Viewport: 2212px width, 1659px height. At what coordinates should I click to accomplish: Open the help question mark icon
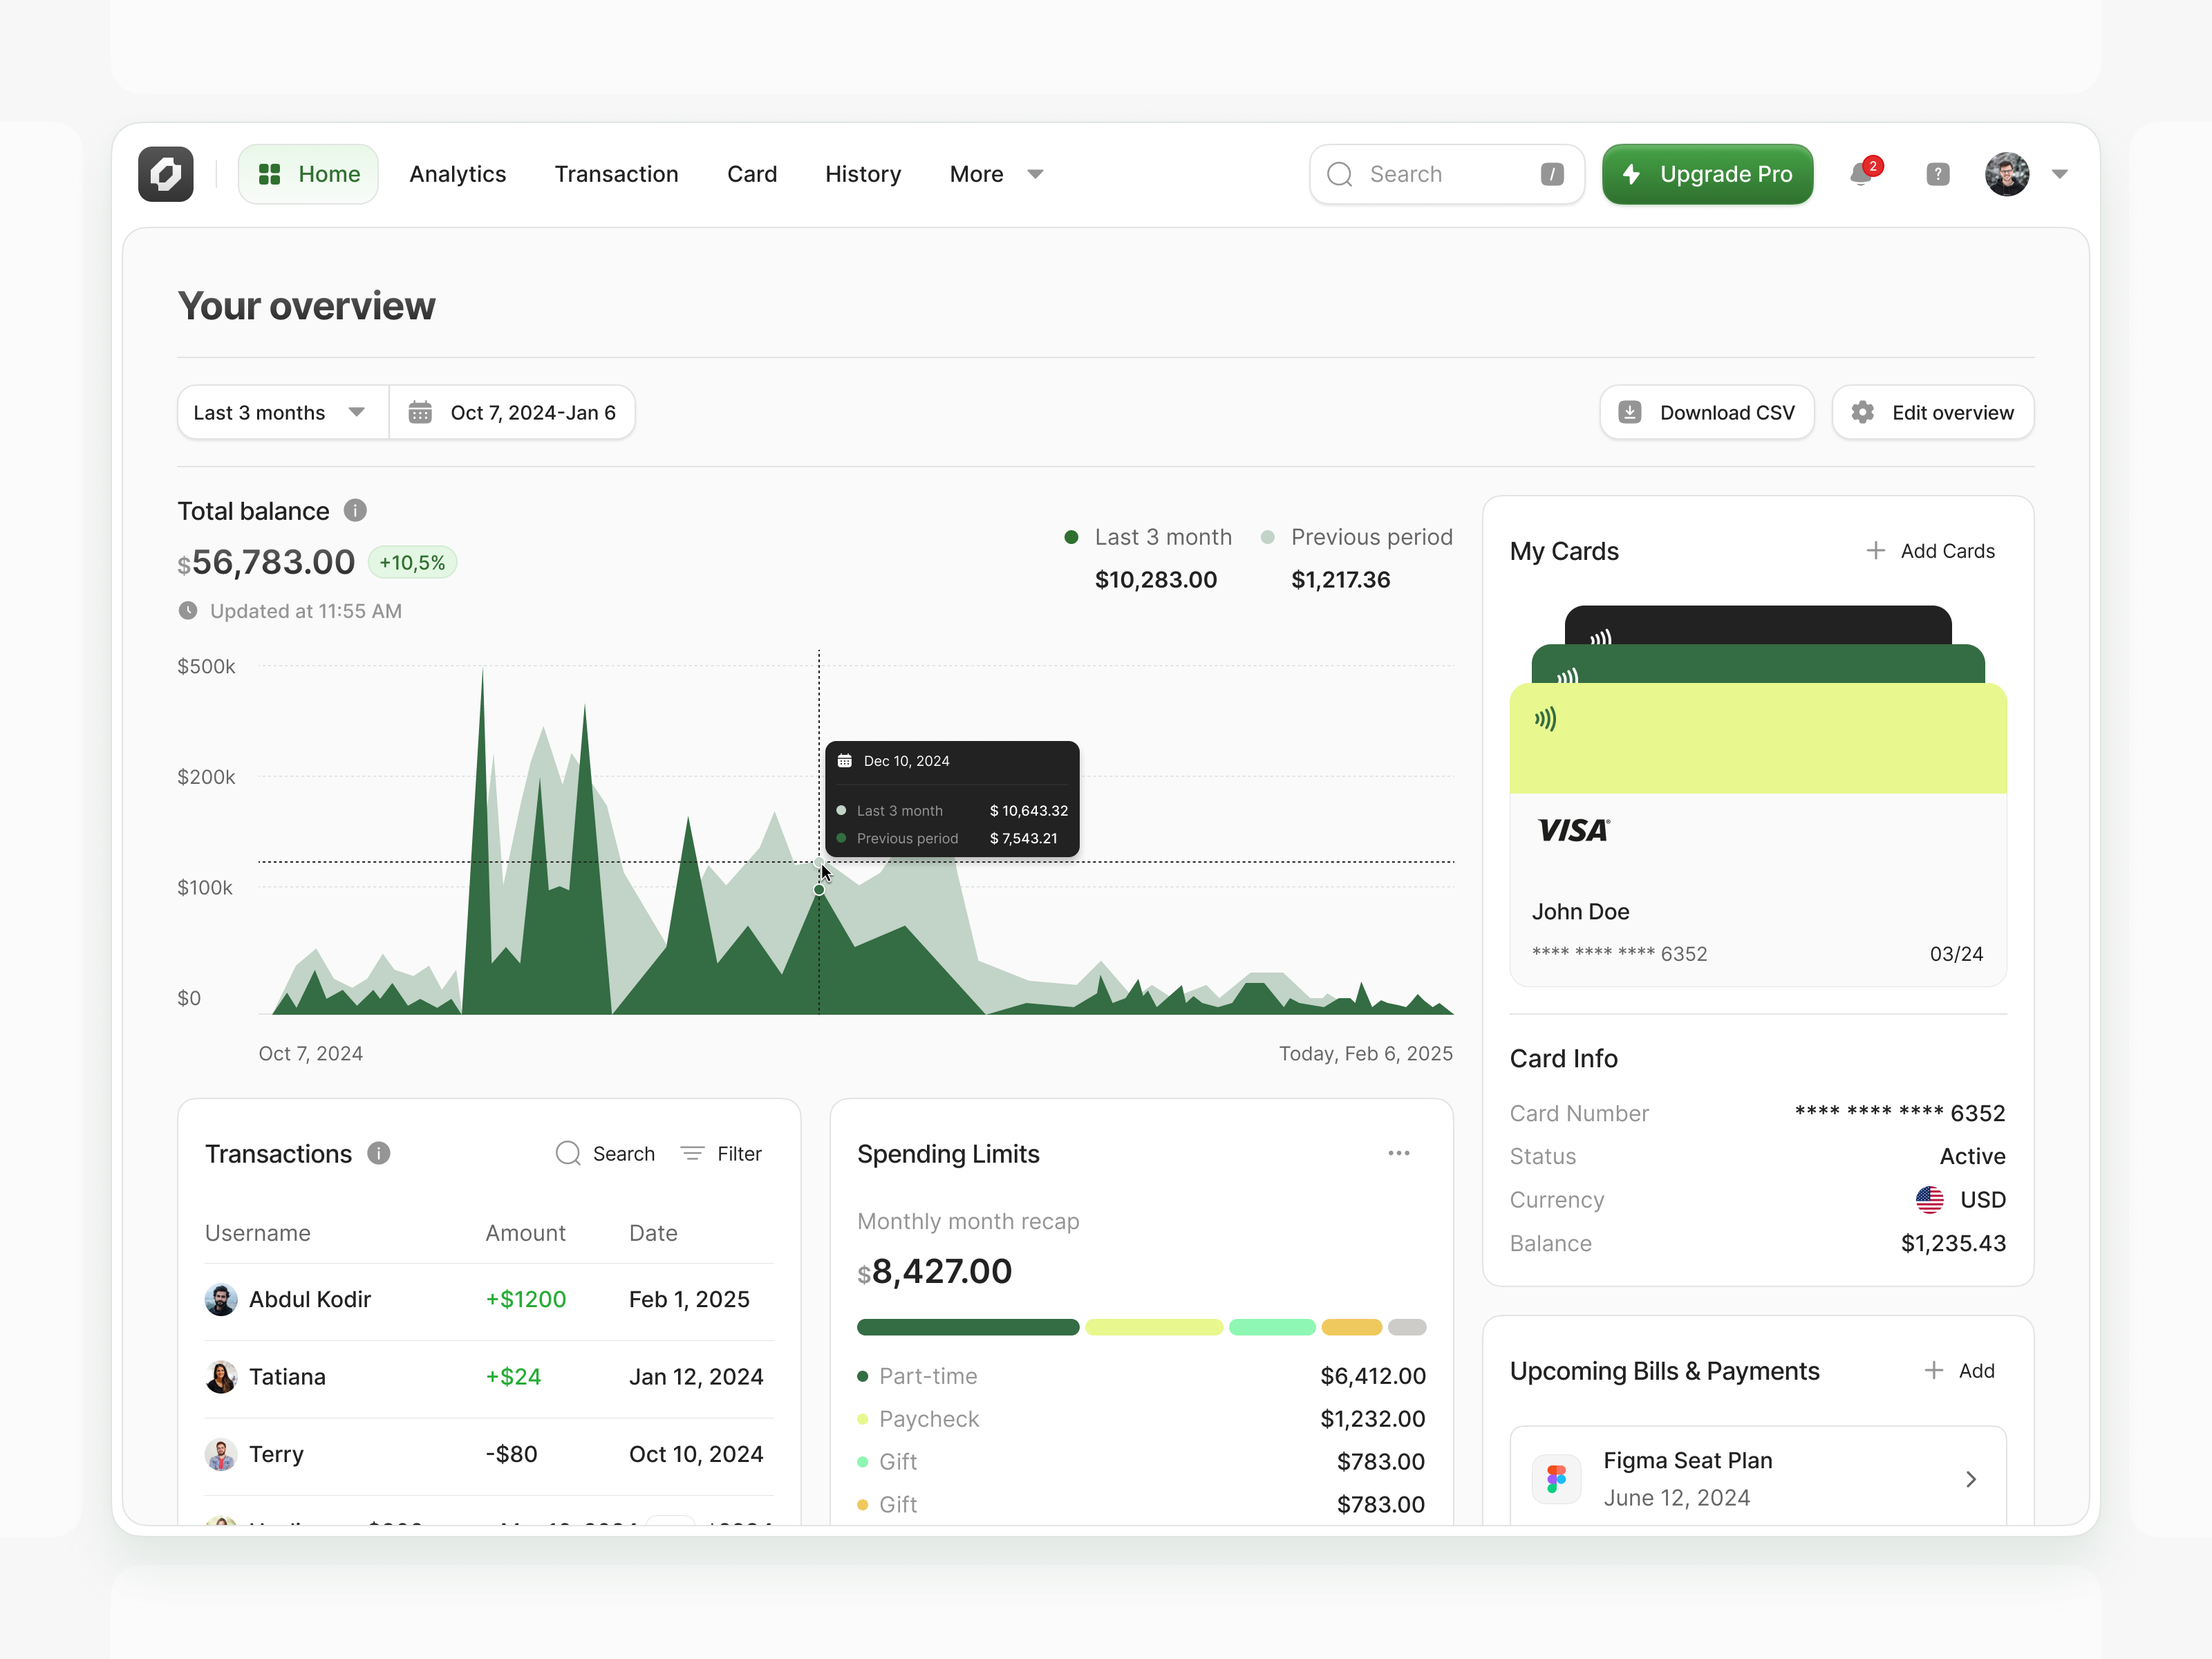(1937, 174)
